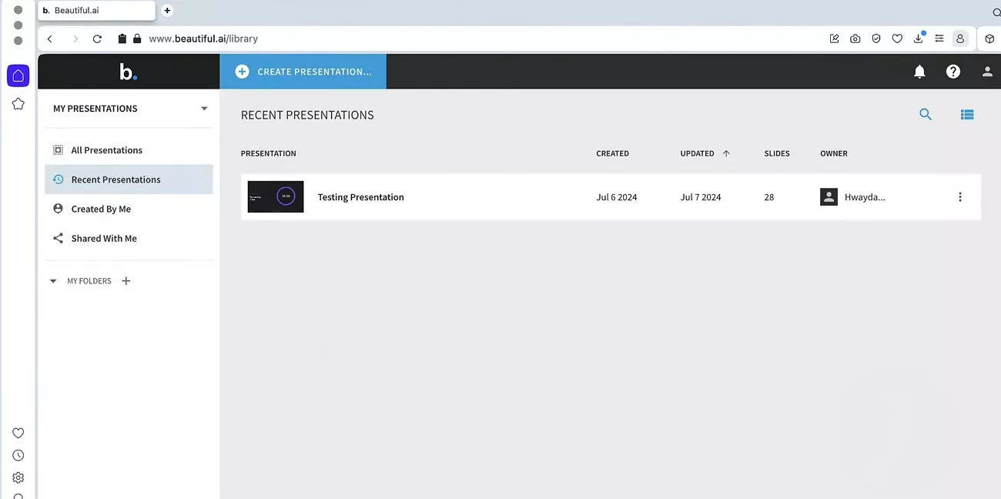
Task: Open easy setup sliders icon
Action: (x=939, y=39)
